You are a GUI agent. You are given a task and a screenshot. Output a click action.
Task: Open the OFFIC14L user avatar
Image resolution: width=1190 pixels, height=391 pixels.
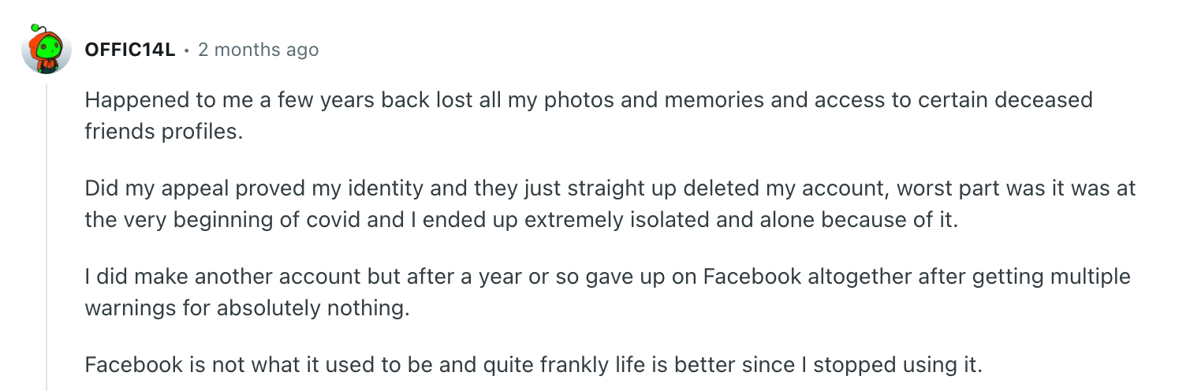(47, 49)
